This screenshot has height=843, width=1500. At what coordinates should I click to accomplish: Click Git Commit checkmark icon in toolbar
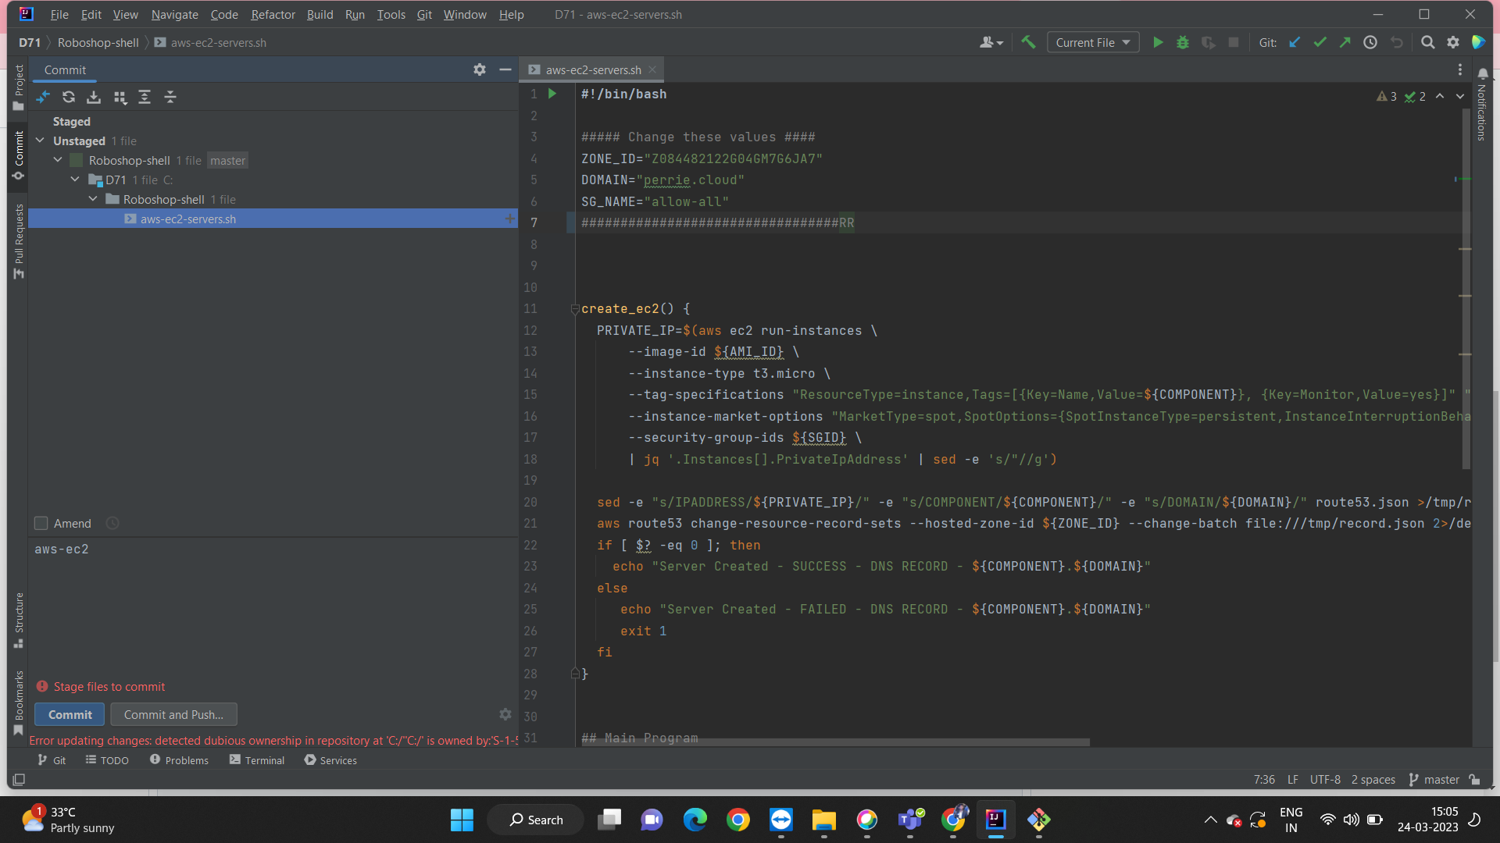point(1320,43)
